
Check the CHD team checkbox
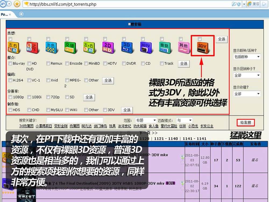click(29, 110)
